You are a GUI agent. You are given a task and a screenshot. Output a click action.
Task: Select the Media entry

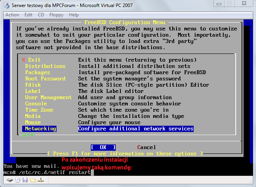click(x=33, y=116)
